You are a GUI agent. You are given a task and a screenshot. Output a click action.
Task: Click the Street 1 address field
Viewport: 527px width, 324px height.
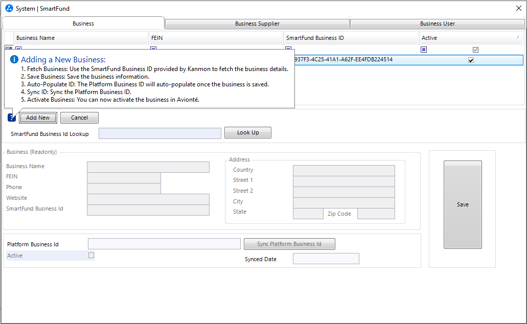[344, 181]
